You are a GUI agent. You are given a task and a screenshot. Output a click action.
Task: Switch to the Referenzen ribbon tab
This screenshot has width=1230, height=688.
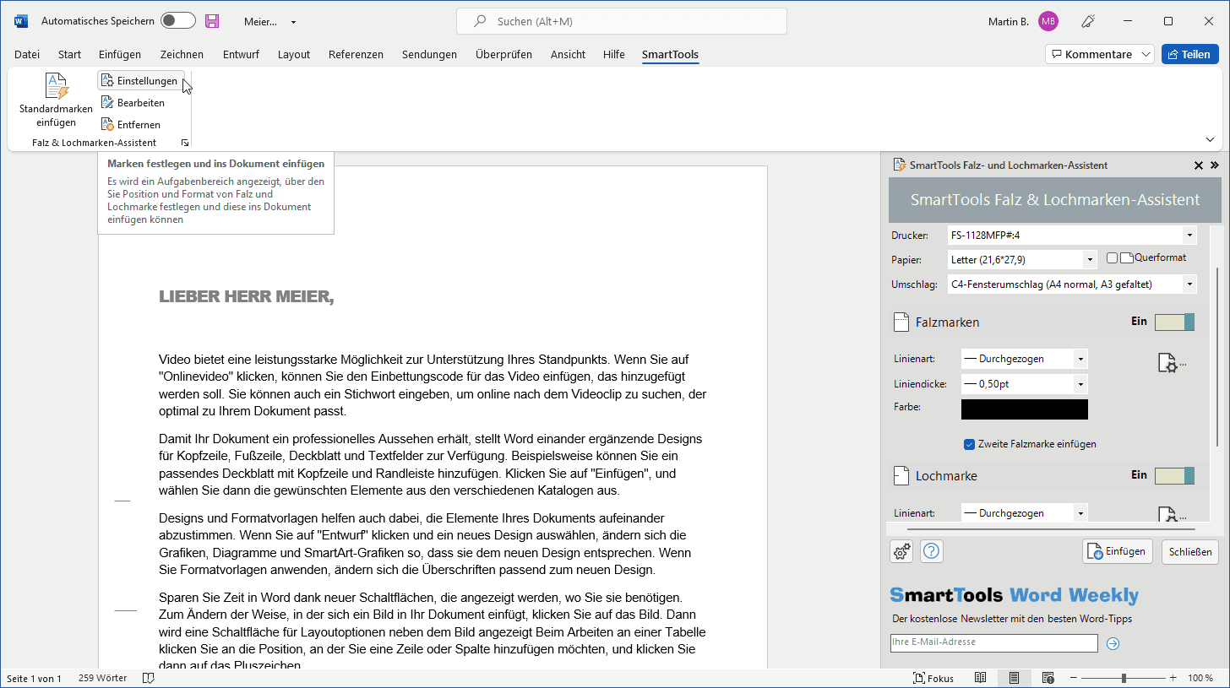pos(356,55)
